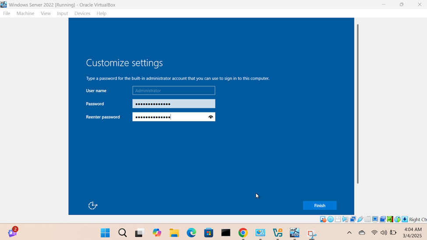Click the Teams chat icon with badge 2
Image resolution: width=427 pixels, height=240 pixels.
tap(13, 232)
